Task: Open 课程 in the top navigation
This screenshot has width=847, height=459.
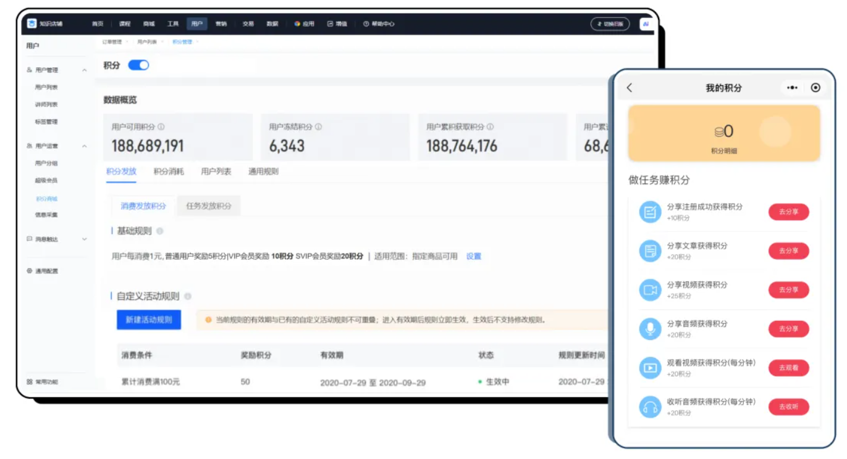Action: coord(125,24)
